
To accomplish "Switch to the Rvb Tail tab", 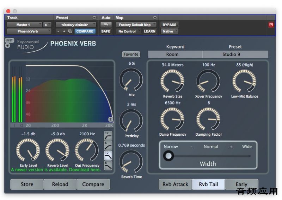I will pyautogui.click(x=208, y=184).
